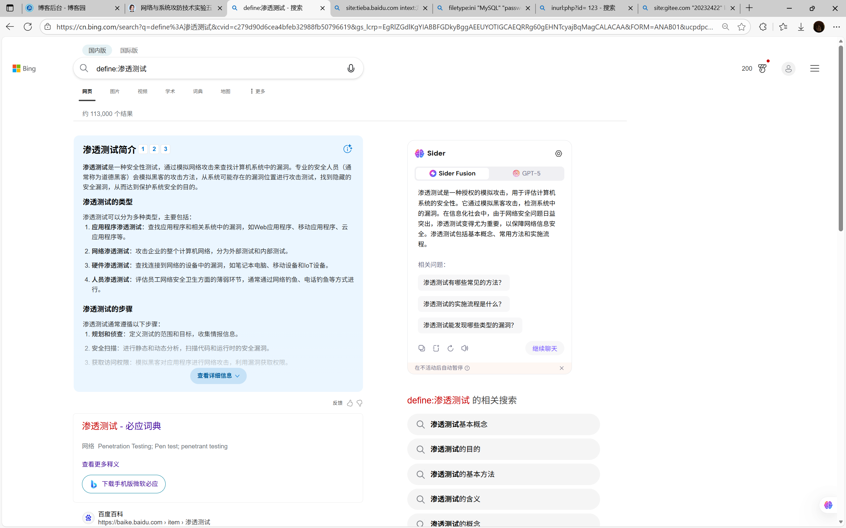Open the 渗透测试 - 必应词典 link
This screenshot has height=528, width=846.
tap(122, 426)
